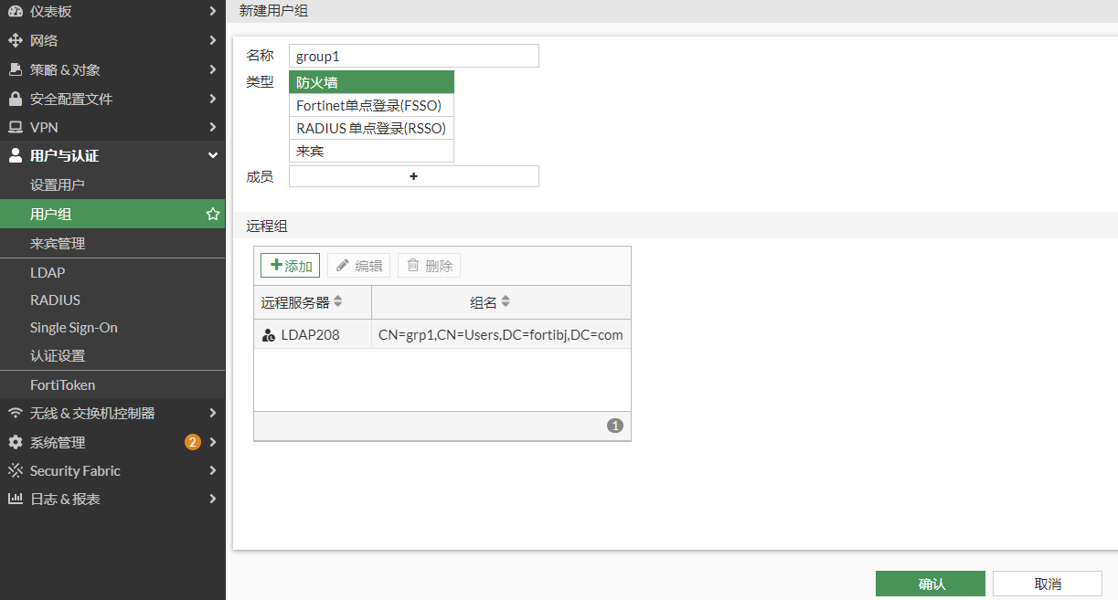Open the LDAP menu entry

coord(48,272)
